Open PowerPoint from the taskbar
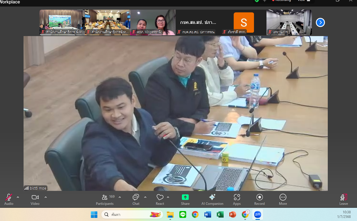Image resolution: width=357 pixels, height=221 pixels. click(x=232, y=214)
